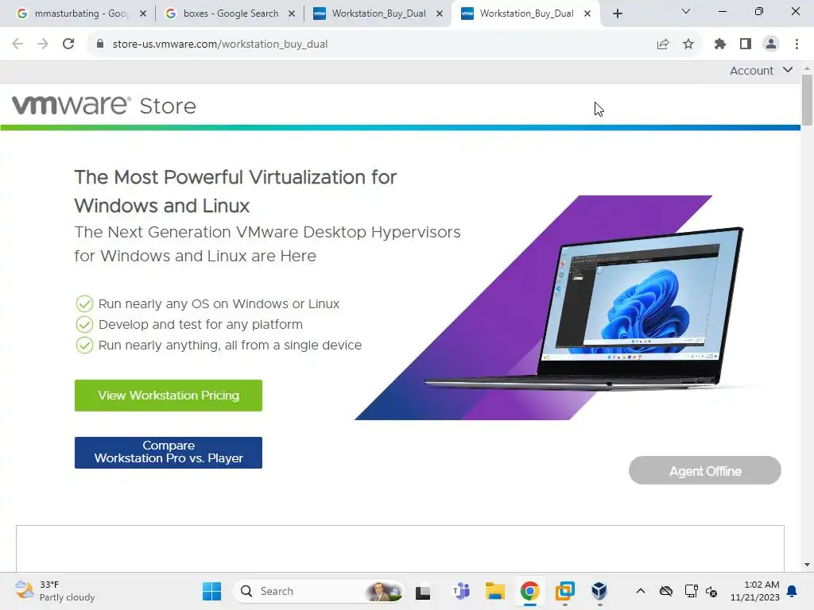Click the page vertical scrollbar thumb
814x610 pixels.
pyautogui.click(x=807, y=100)
